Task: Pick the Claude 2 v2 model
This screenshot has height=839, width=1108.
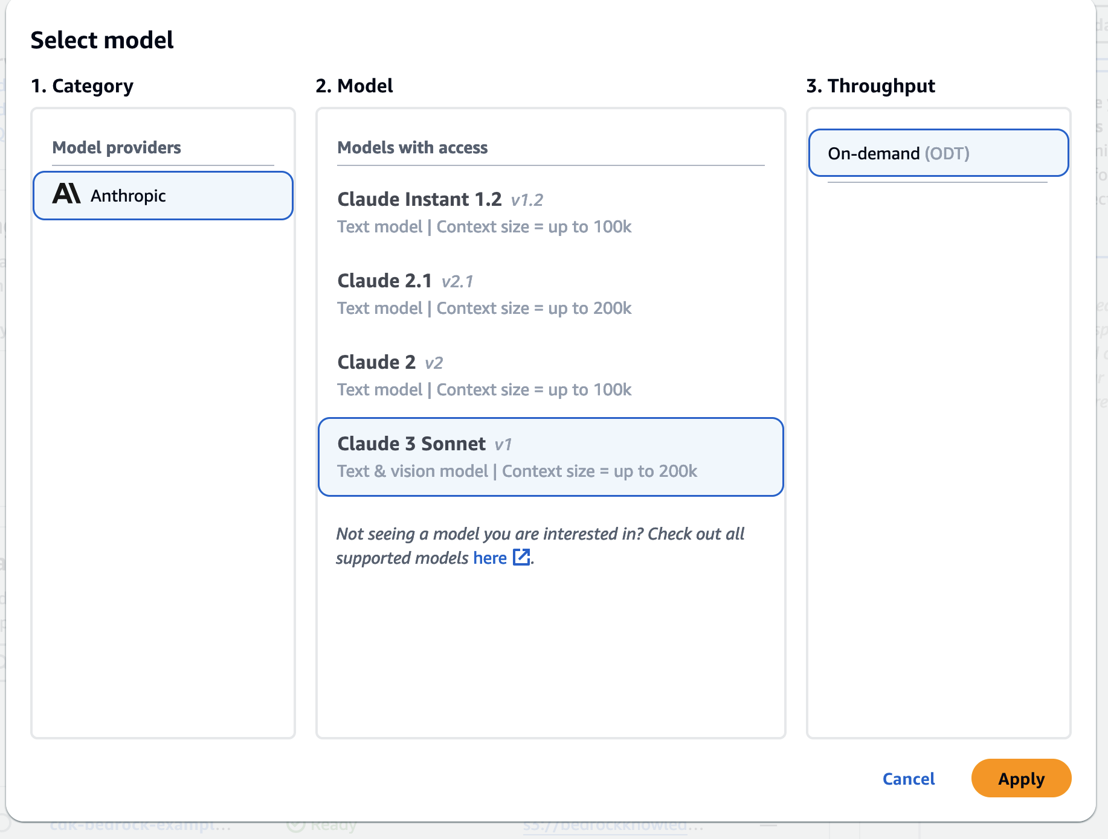Action: pos(483,375)
